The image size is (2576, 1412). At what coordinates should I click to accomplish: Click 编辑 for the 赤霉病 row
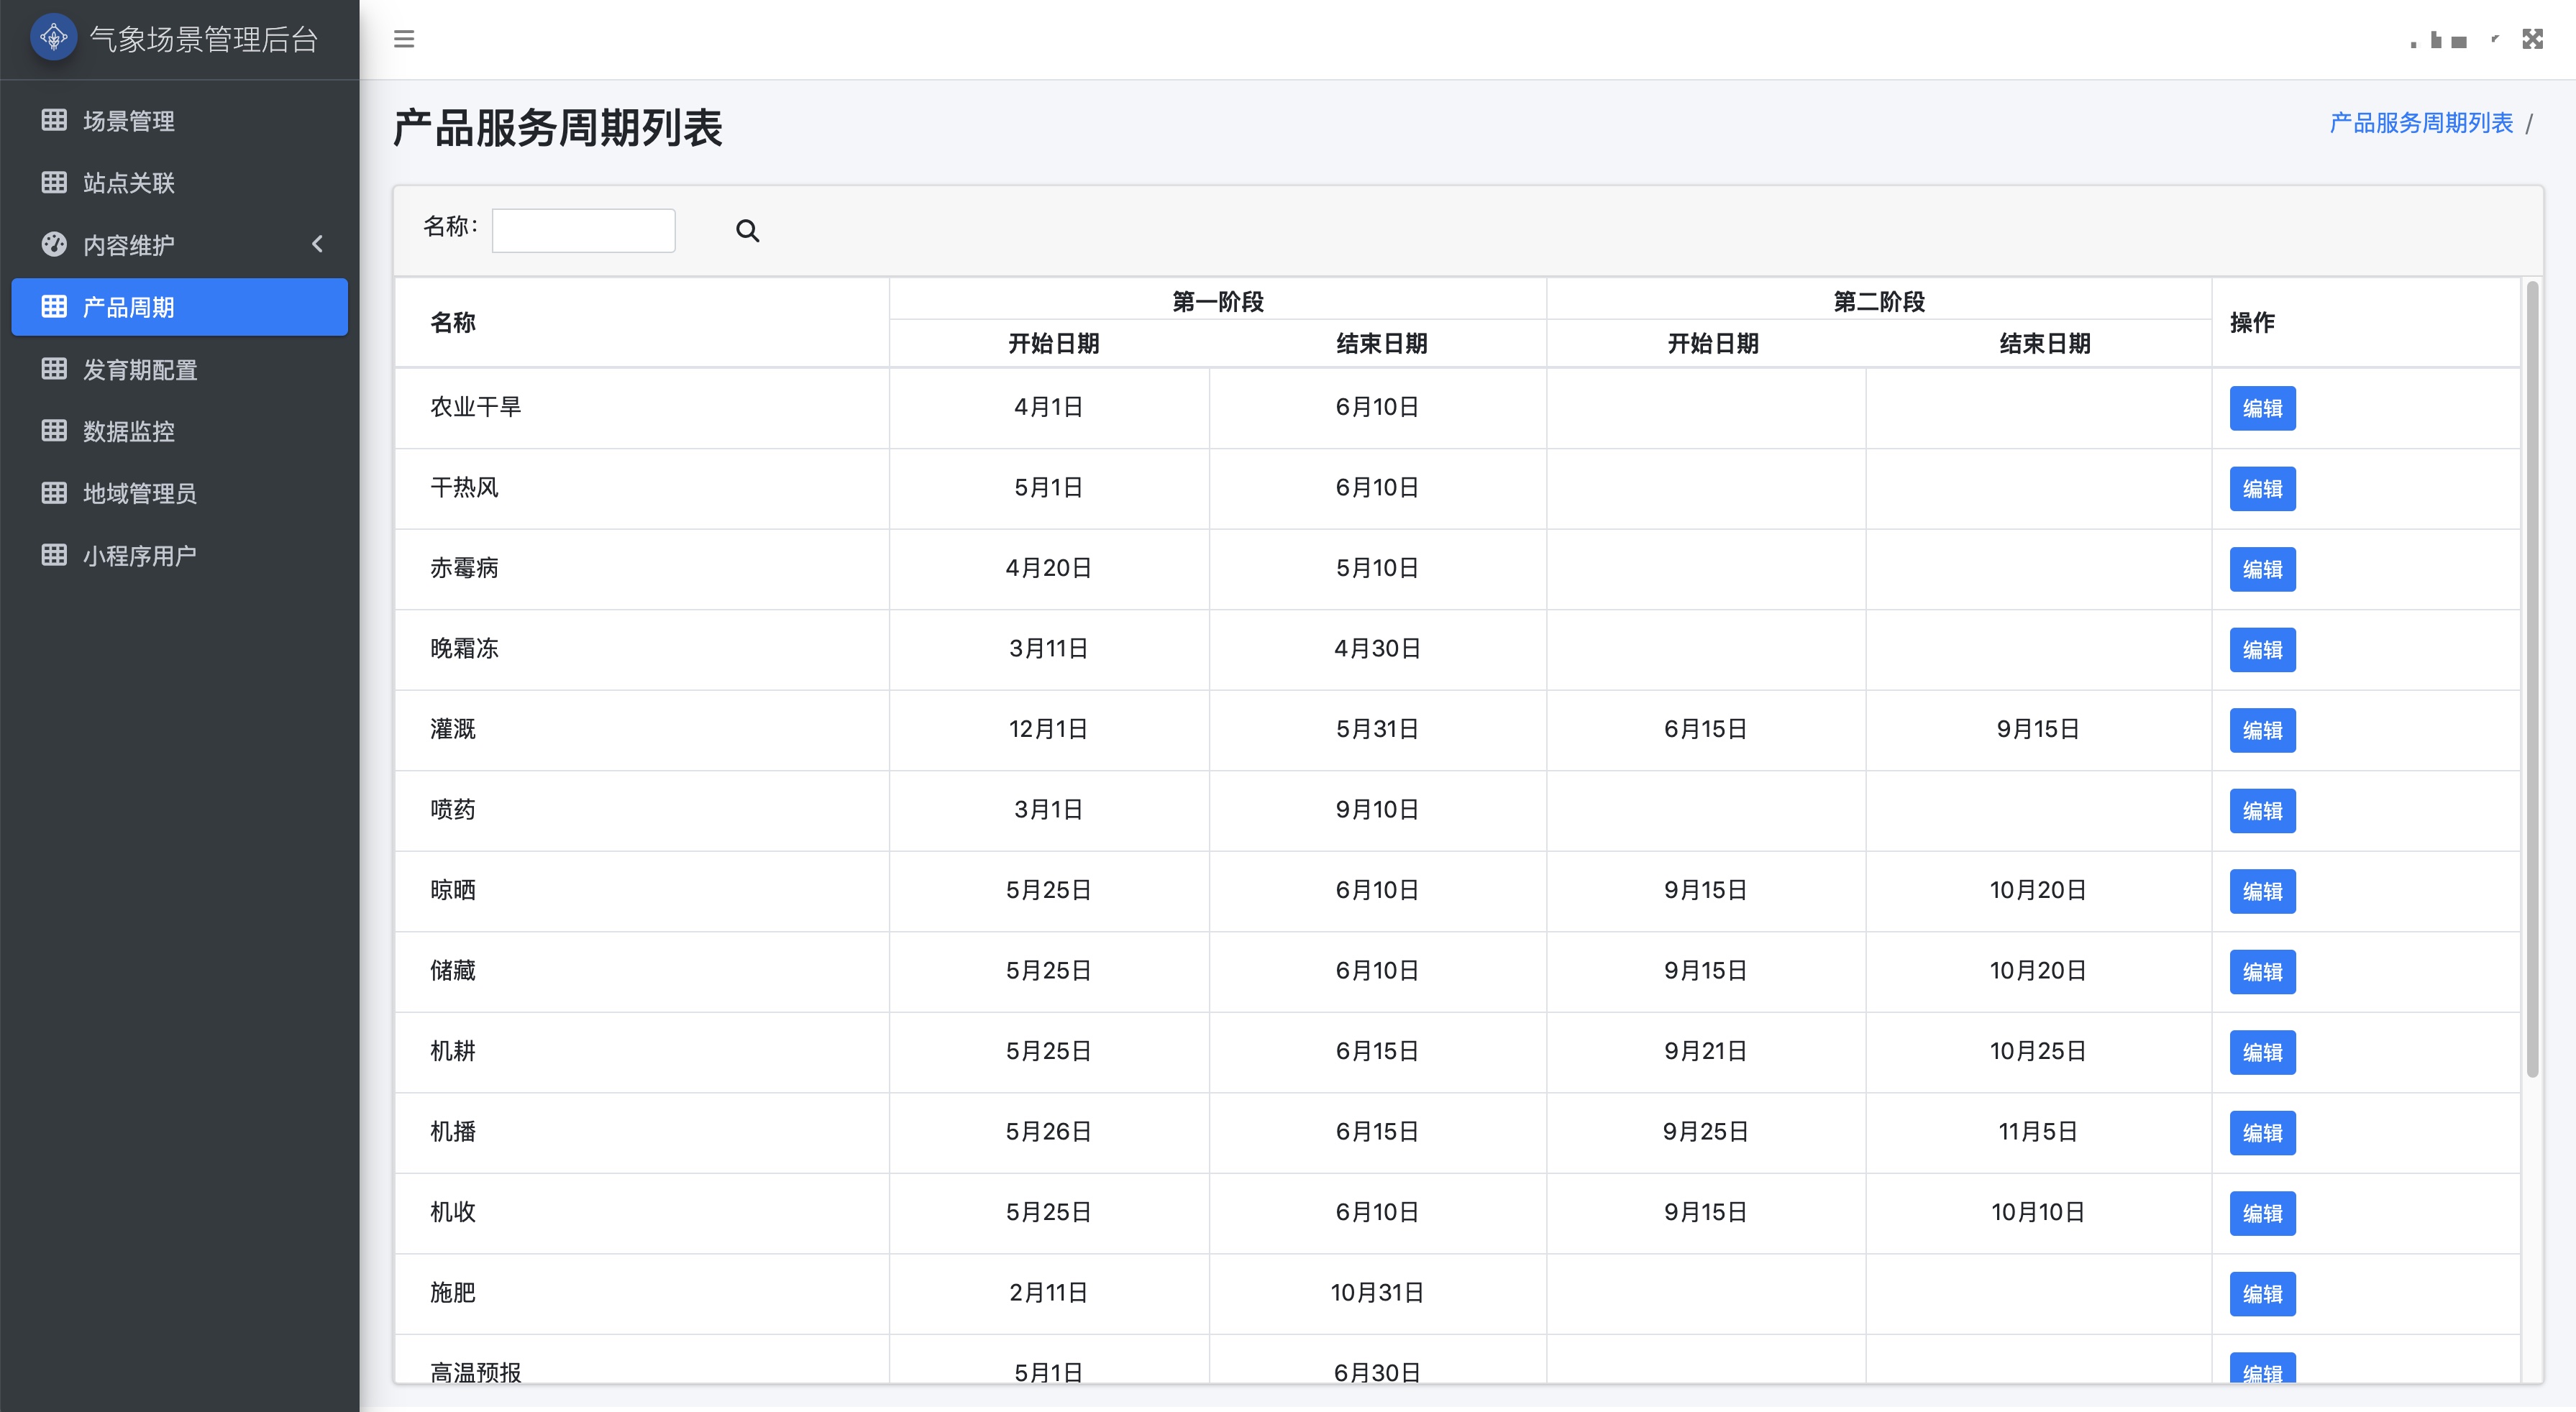click(x=2262, y=569)
